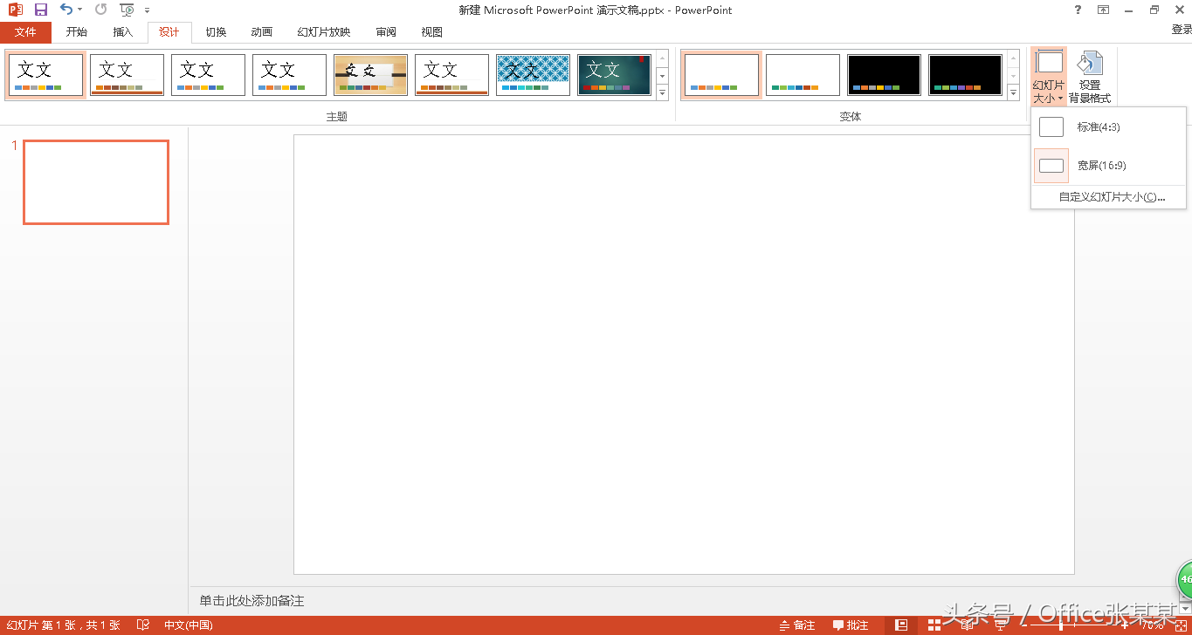
Task: Click 登录 sign in link
Action: coord(1181,30)
